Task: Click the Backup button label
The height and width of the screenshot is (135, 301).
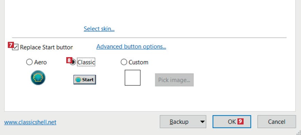Action: click(179, 122)
